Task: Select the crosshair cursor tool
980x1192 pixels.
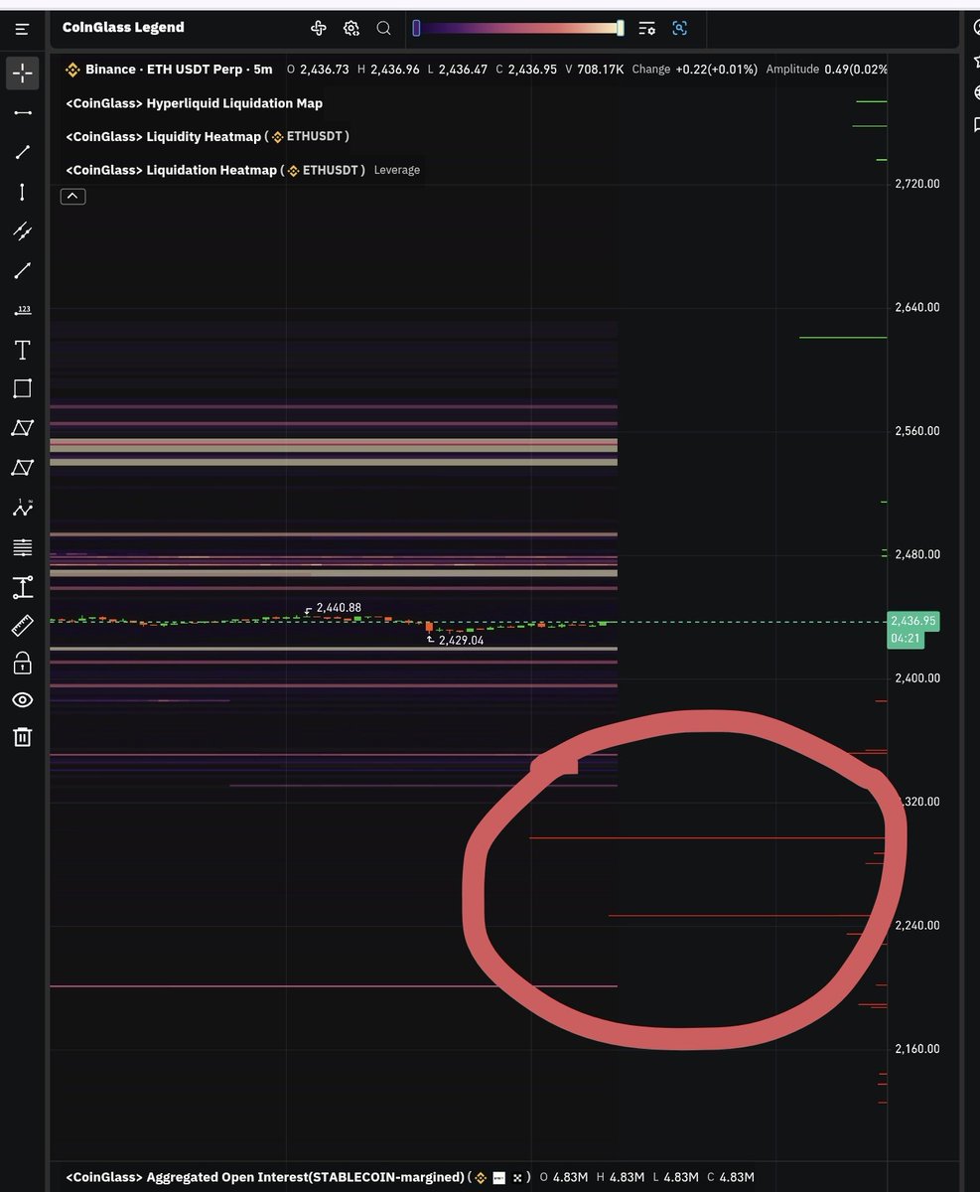Action: 22,72
